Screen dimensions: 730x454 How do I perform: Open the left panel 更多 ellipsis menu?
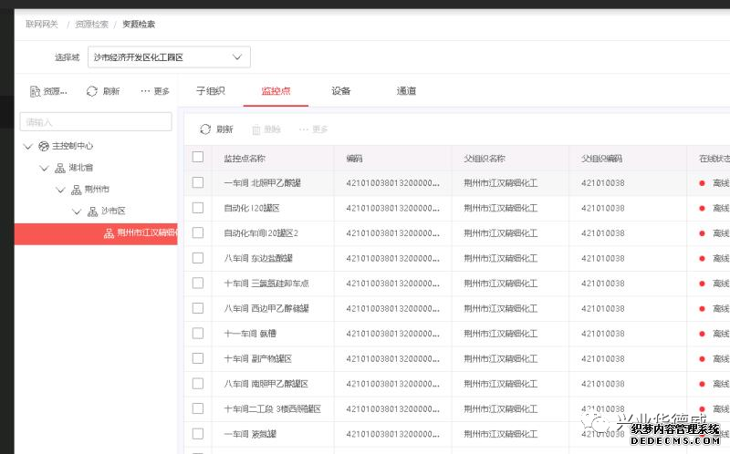tap(145, 91)
